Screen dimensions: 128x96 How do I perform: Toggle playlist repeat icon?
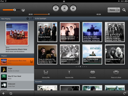[x=11, y=93]
